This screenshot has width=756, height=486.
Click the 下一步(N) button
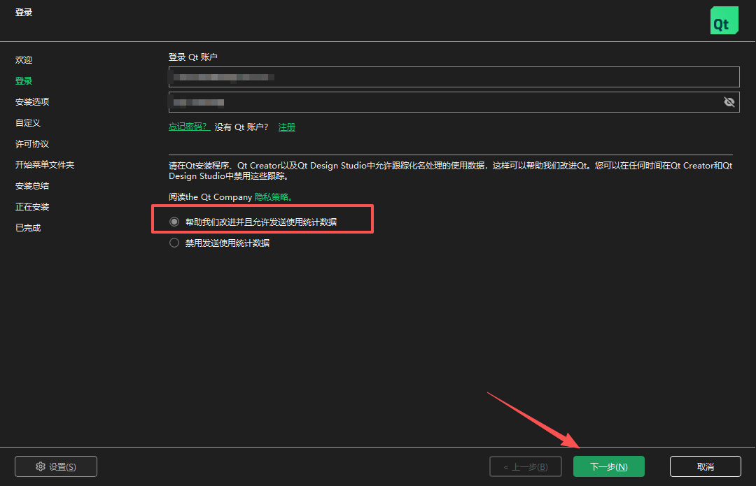click(608, 466)
